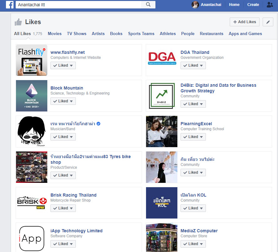Open the เรน ทหารม้าโยโกฮาม่า cartoon thumbnail
The image size is (278, 252).
(x=32, y=131)
